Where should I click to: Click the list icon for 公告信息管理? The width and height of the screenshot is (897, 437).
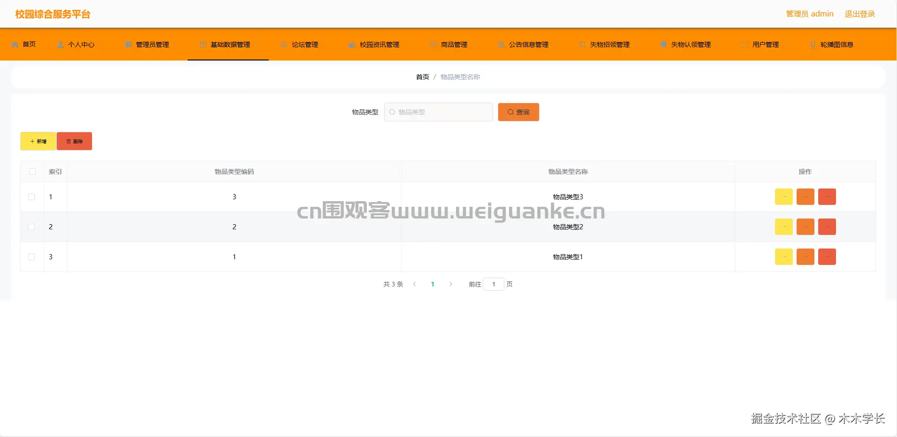coord(501,45)
